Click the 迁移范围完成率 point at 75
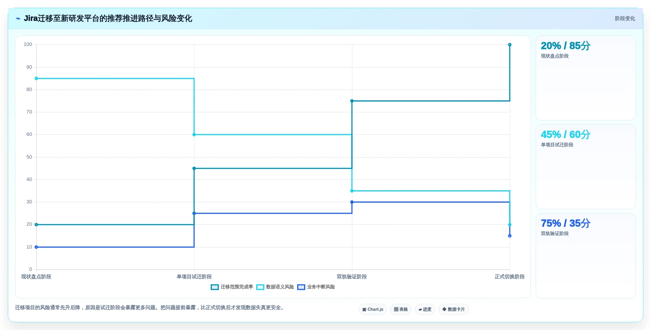Image resolution: width=651 pixels, height=330 pixels. (x=352, y=101)
